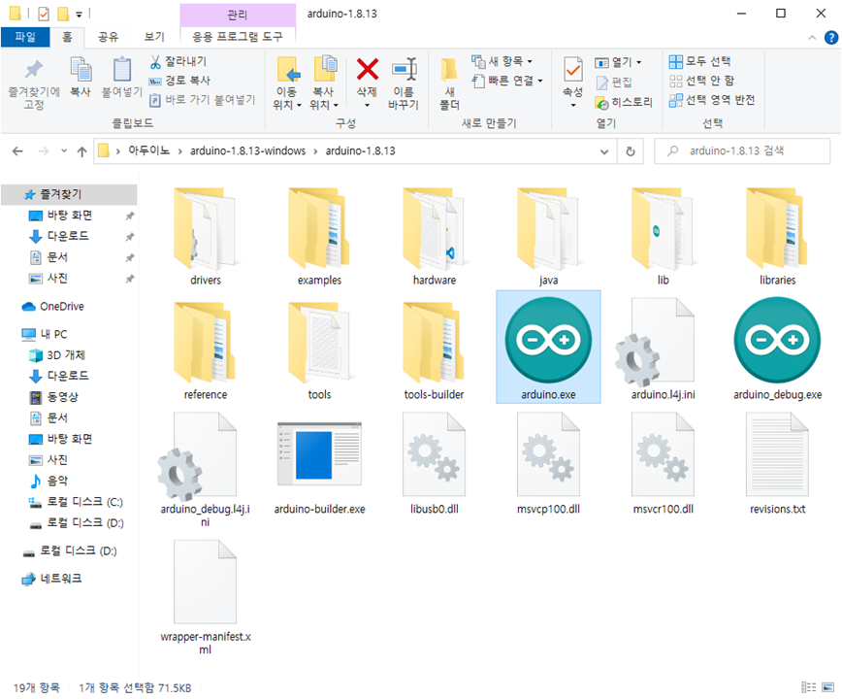Image resolution: width=842 pixels, height=699 pixels.
Task: Click the Manage (관리) contextual tab
Action: 238,15
